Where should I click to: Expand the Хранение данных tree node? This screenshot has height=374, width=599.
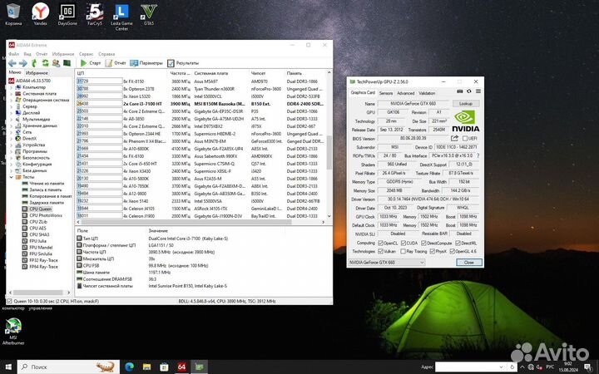point(11,126)
